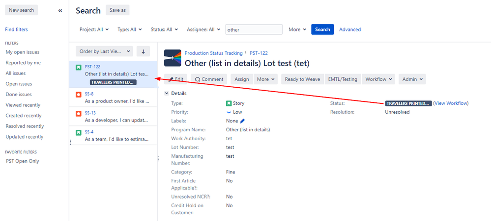This screenshot has width=491, height=221.
Task: Select the Reported by me filter
Action: 23,63
